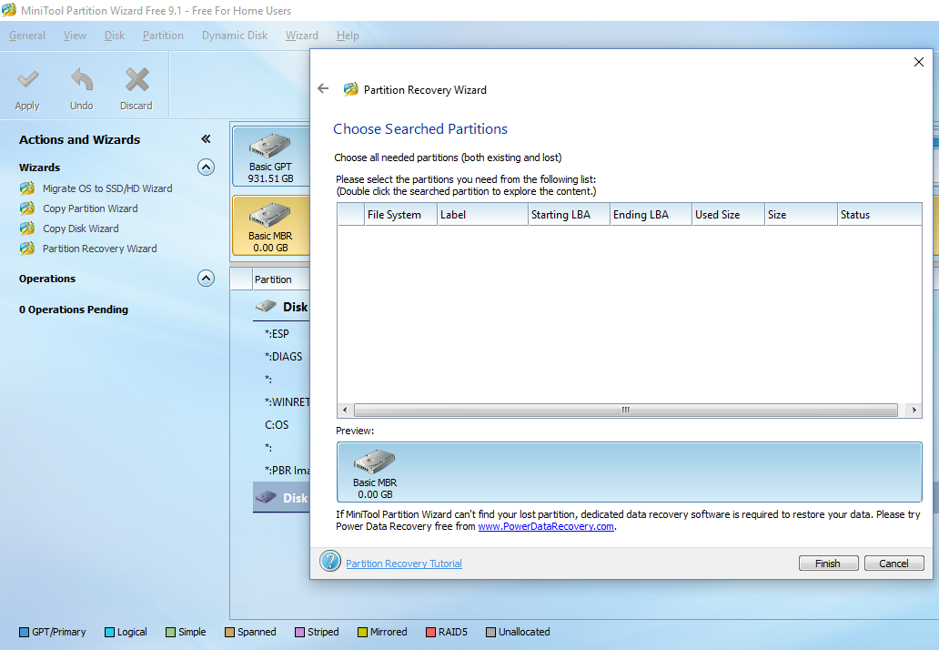Sort by Used Size column header

pyautogui.click(x=728, y=215)
